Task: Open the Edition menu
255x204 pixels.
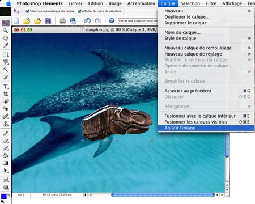Action: 96,3
